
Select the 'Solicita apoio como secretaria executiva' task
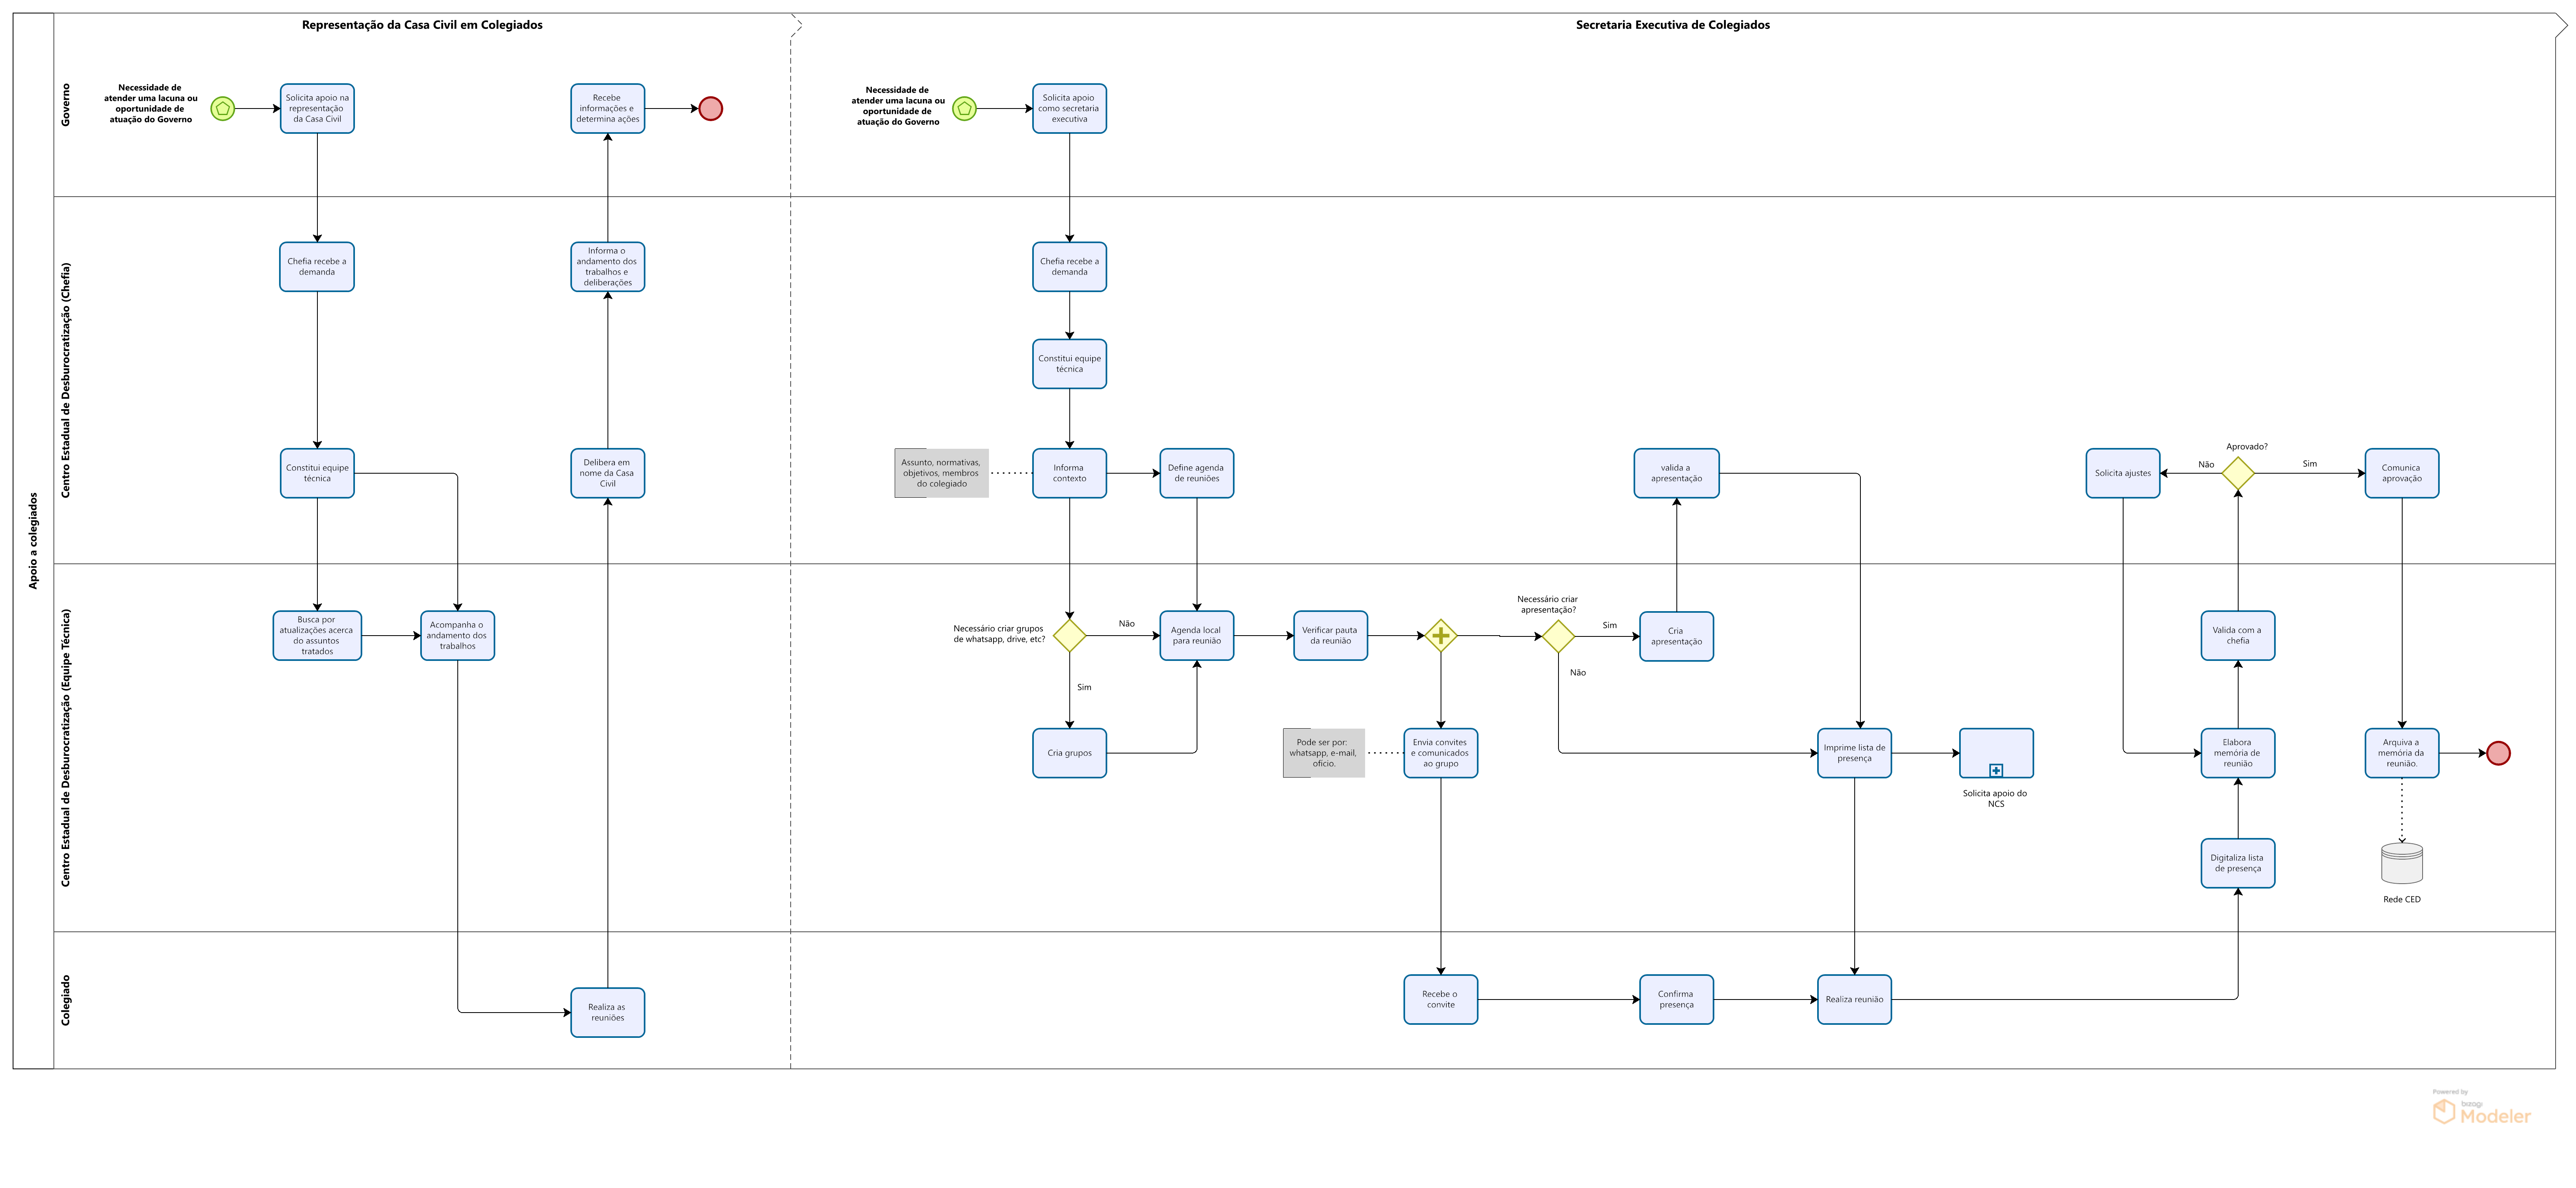[x=1070, y=108]
